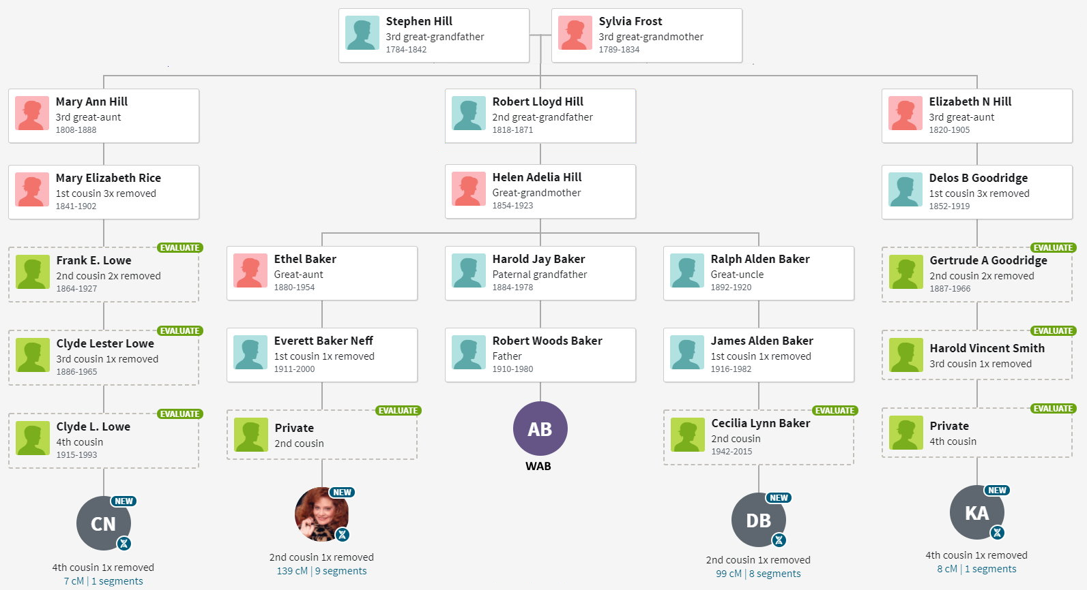
Task: Select the Helen Adelia Hill card
Action: 540,191
